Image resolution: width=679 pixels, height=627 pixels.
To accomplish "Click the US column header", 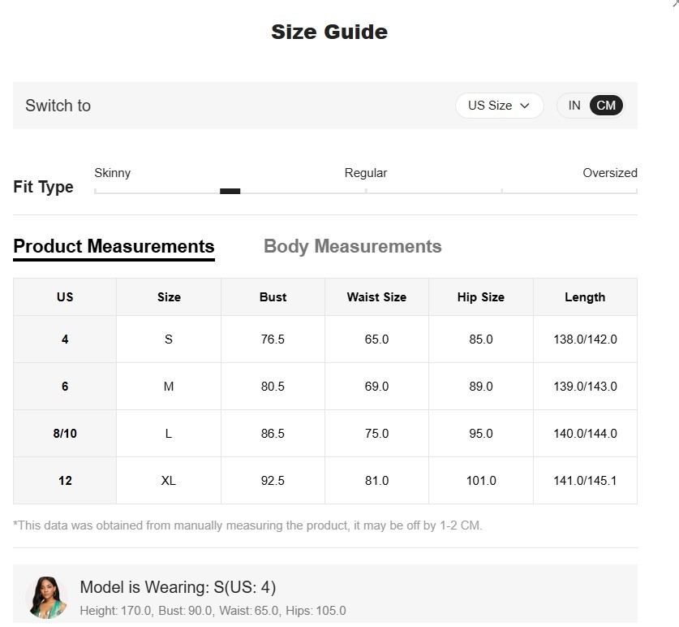I will pos(65,297).
